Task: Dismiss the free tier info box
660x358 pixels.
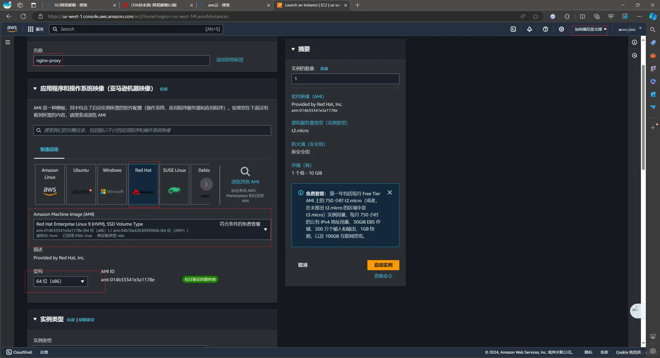Action: tap(390, 192)
